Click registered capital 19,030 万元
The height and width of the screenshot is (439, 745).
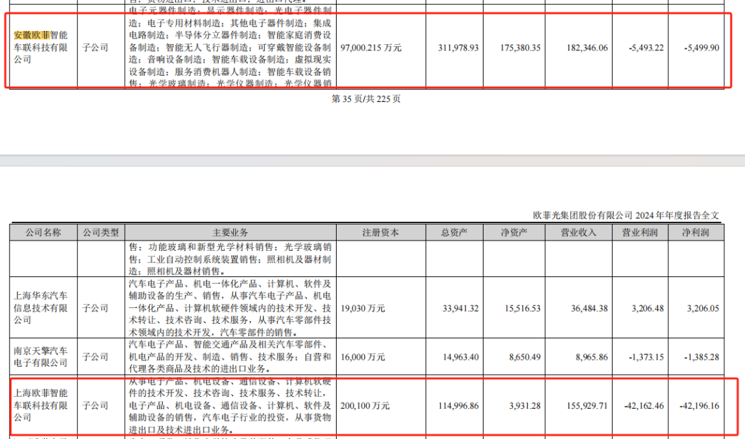(363, 308)
